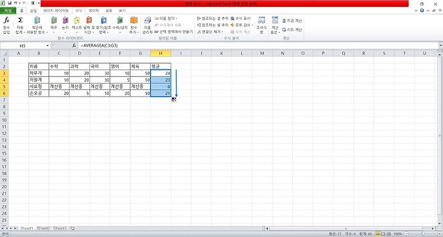
Task: Switch to Normal view in status bar
Action: [x=378, y=234]
